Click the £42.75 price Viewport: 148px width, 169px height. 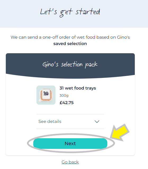[x=67, y=103]
